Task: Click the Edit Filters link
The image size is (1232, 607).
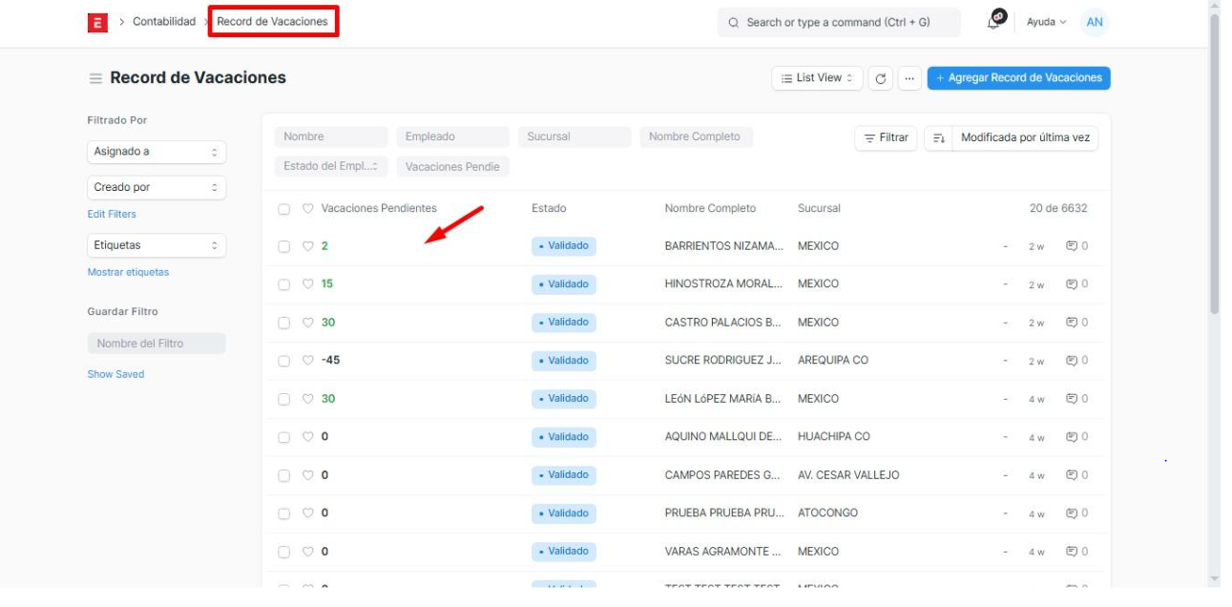Action: point(112,215)
